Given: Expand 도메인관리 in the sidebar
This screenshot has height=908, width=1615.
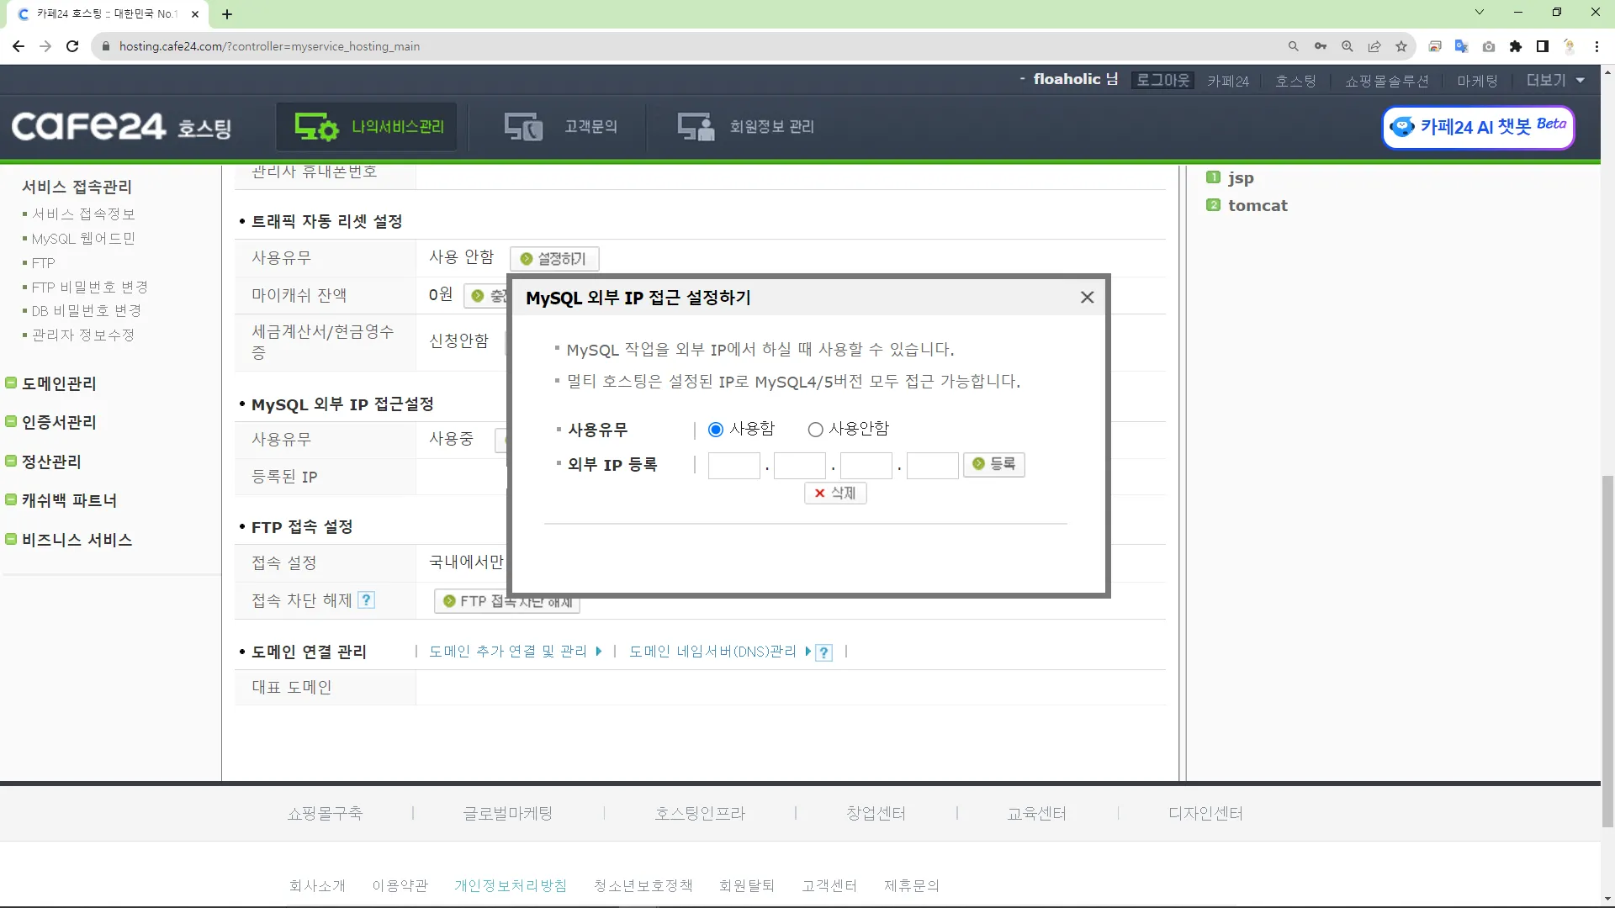Looking at the screenshot, I should coord(58,384).
